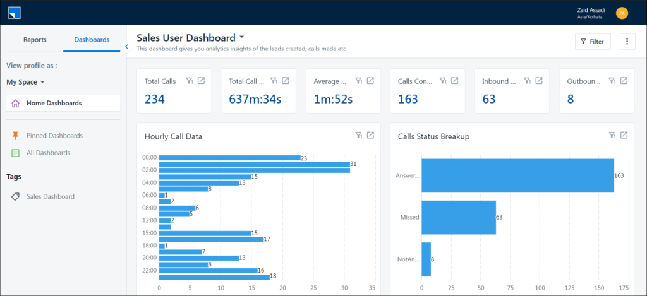Expand the Sales User Dashboard title dropdown
This screenshot has width=647, height=296.
[242, 38]
